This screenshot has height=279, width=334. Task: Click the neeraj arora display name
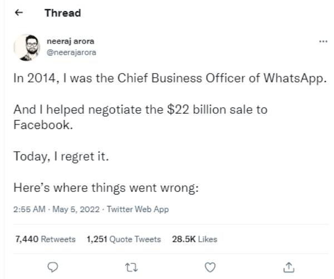click(x=70, y=41)
